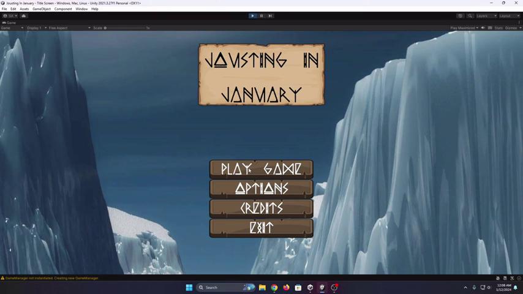
Task: Open the Edit menu
Action: pyautogui.click(x=13, y=9)
